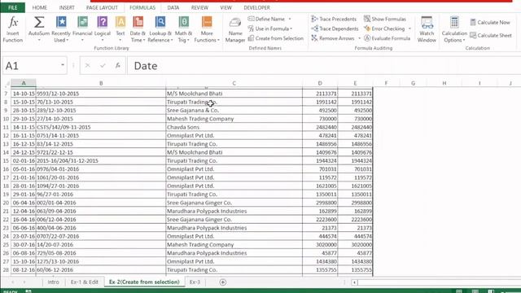Click Trace Dependents

pyautogui.click(x=335, y=28)
